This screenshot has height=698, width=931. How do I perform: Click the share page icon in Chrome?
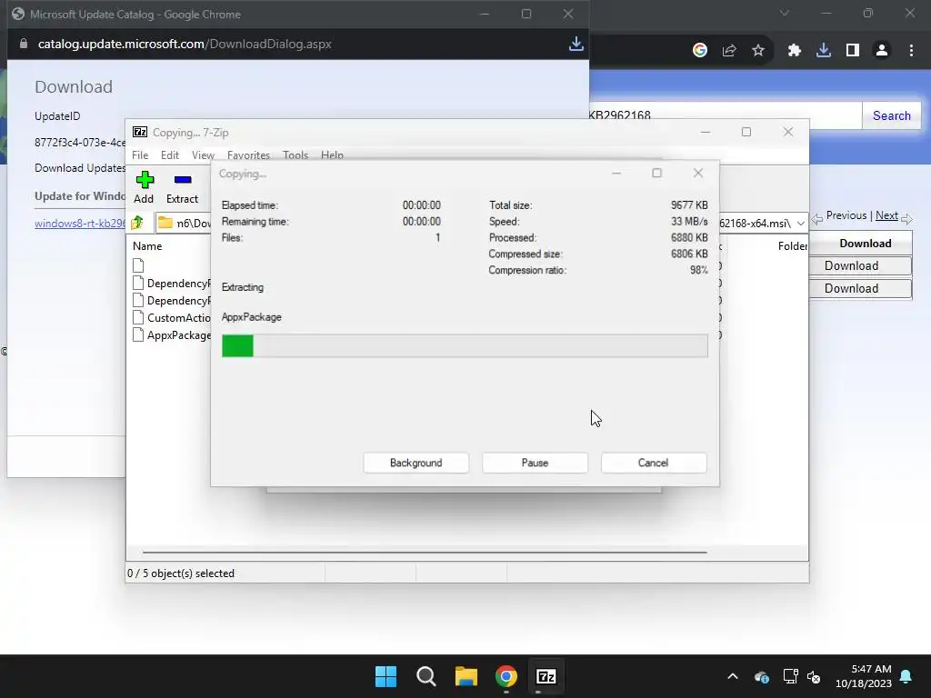(x=729, y=51)
